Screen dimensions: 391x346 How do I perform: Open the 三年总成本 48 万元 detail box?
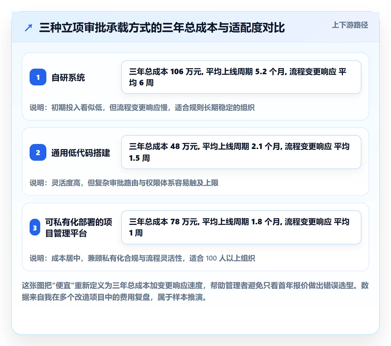coord(241,152)
